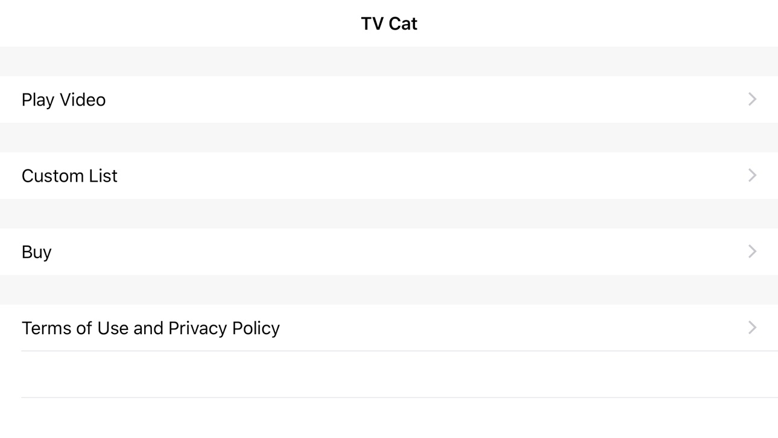Click the chevron next to Custom List
This screenshot has height=438, width=778.
pyautogui.click(x=752, y=176)
